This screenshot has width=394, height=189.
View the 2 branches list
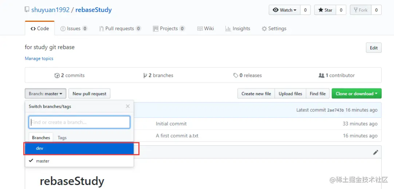tap(158, 75)
